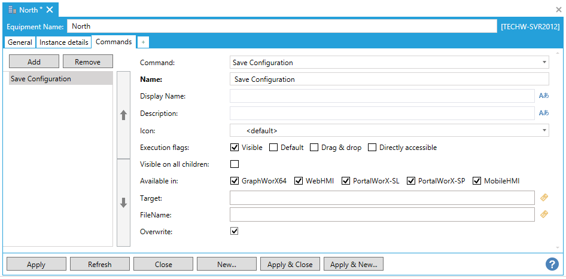
Task: Toggle Visible on all children checkbox
Action: coord(235,164)
